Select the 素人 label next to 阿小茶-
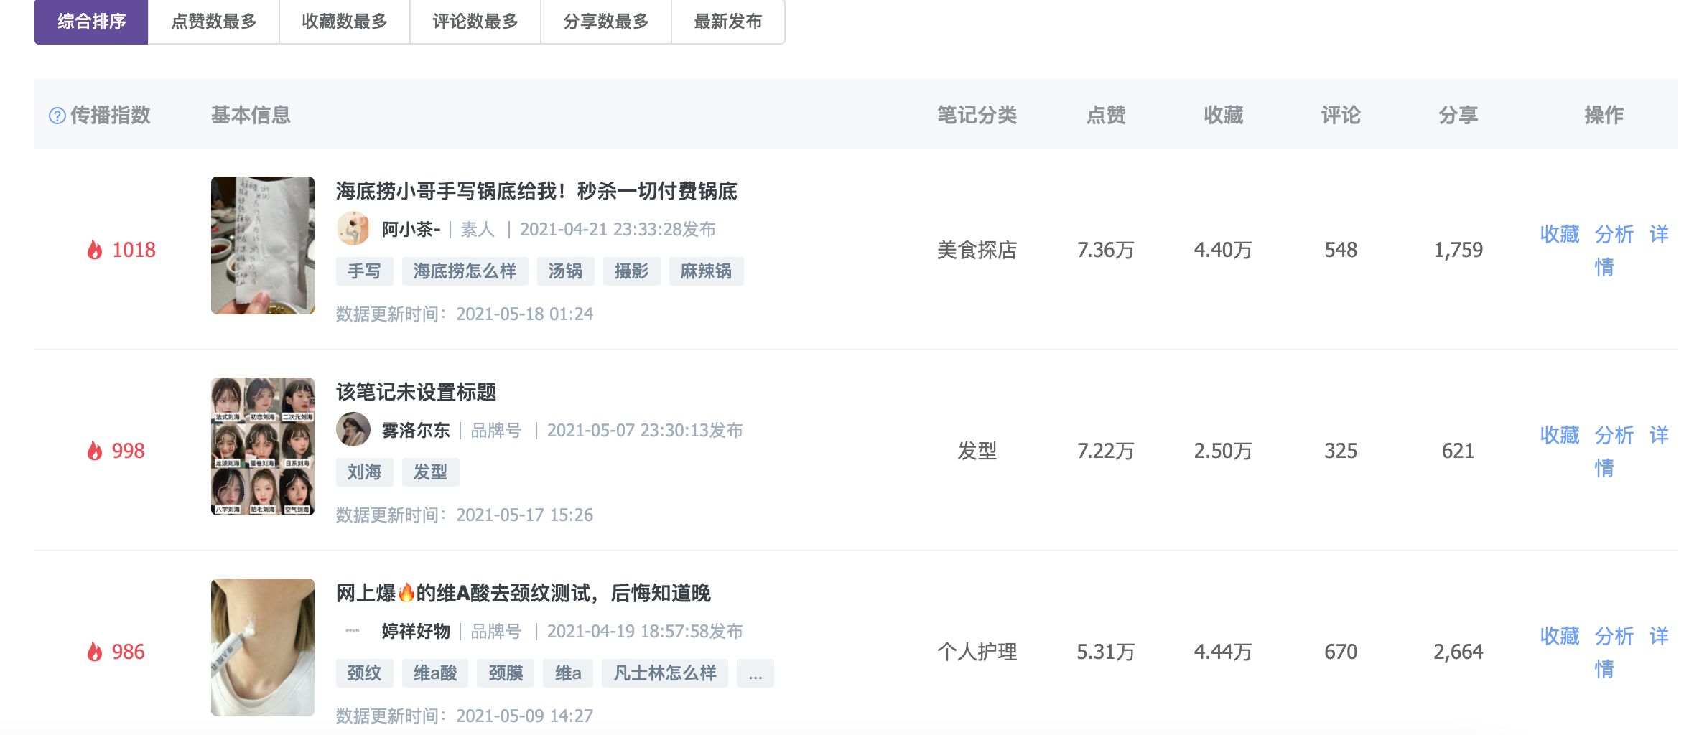Image resolution: width=1689 pixels, height=735 pixels. coord(479,229)
